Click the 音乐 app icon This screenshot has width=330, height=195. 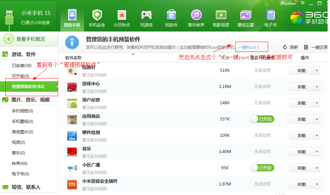point(72,152)
